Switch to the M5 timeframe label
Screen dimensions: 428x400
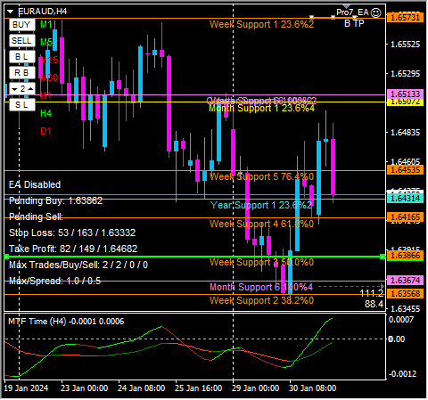46,42
